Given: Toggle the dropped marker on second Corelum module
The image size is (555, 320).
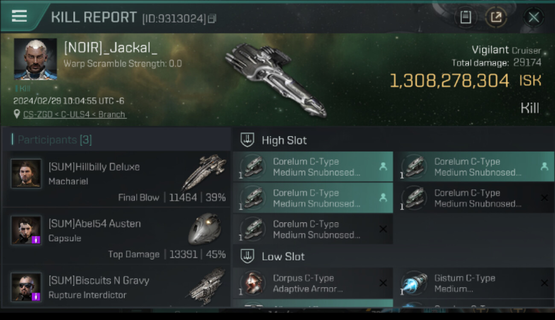Looking at the screenshot, I should (544, 167).
